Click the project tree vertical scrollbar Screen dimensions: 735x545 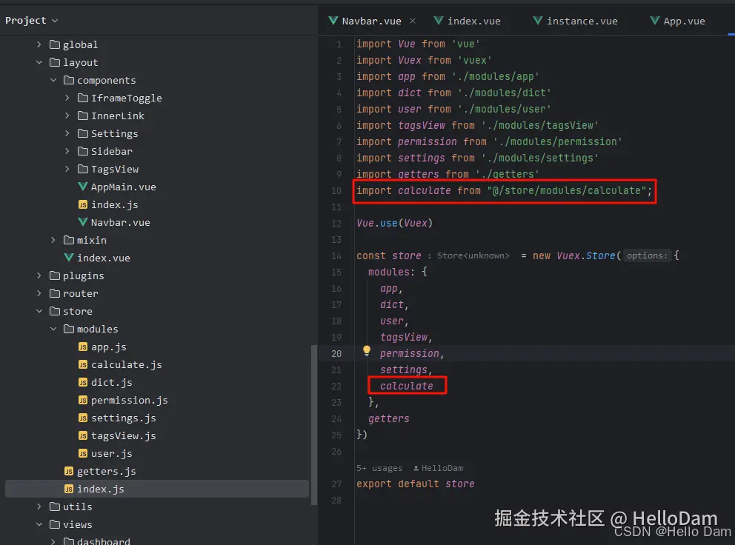pyautogui.click(x=314, y=424)
